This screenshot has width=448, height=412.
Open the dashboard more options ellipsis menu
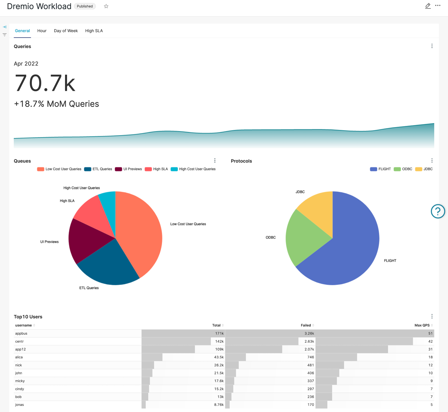coord(438,6)
